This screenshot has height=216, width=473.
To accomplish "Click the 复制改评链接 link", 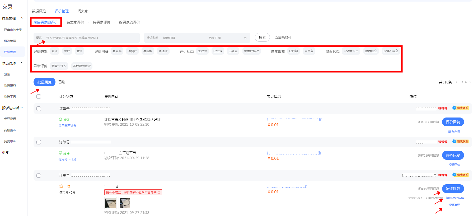I will click(x=455, y=198).
